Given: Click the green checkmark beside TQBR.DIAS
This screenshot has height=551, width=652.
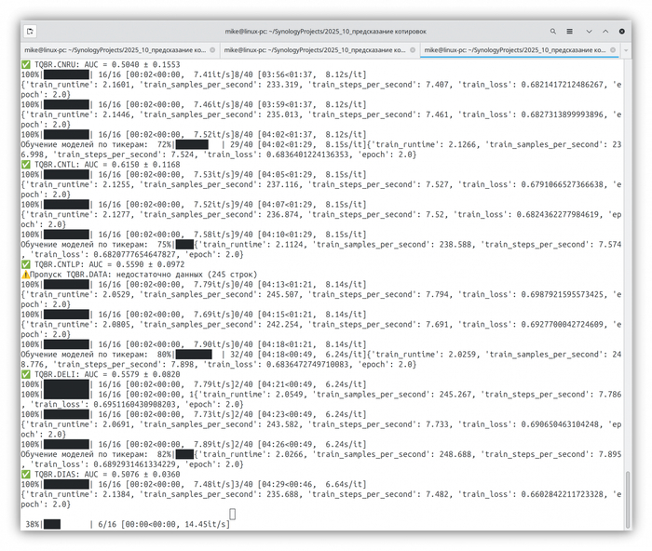Looking at the screenshot, I should tap(25, 473).
